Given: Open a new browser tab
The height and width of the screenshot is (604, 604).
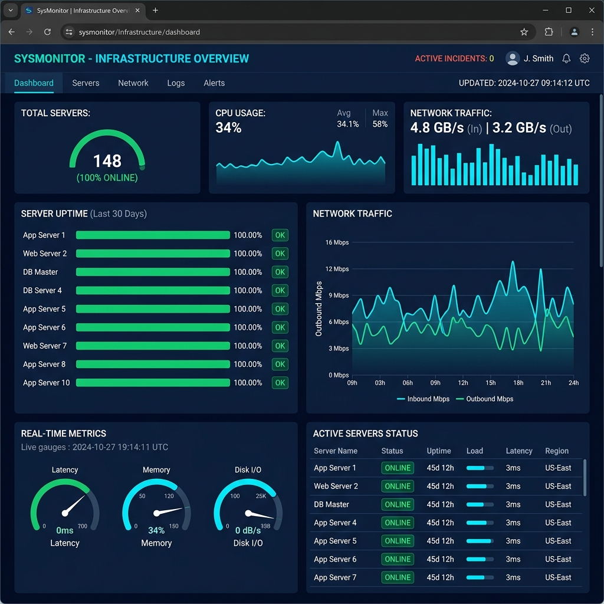Looking at the screenshot, I should 155,11.
